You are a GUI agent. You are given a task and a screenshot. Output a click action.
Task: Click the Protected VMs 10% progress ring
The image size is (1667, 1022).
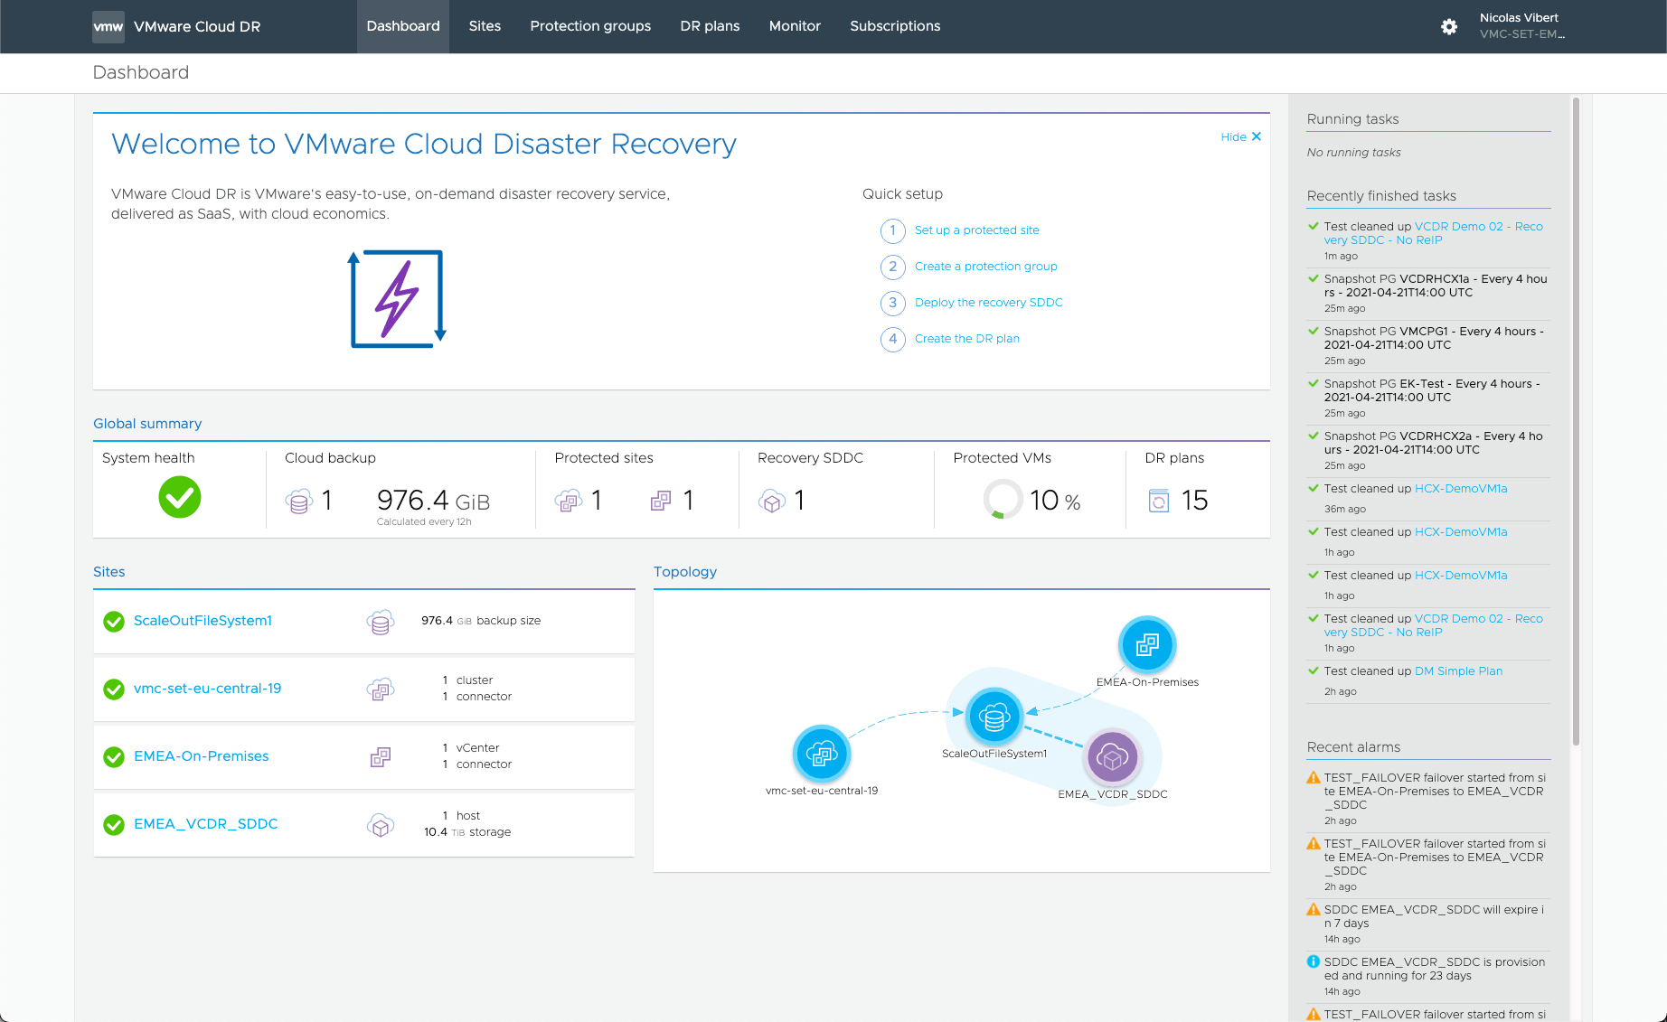coord(1003,499)
